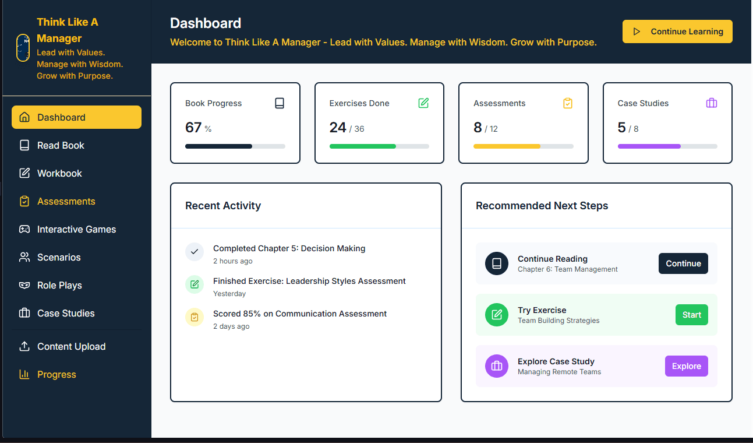The width and height of the screenshot is (753, 443).
Task: Open Assessments via the clipboard icon
Action: (x=24, y=201)
